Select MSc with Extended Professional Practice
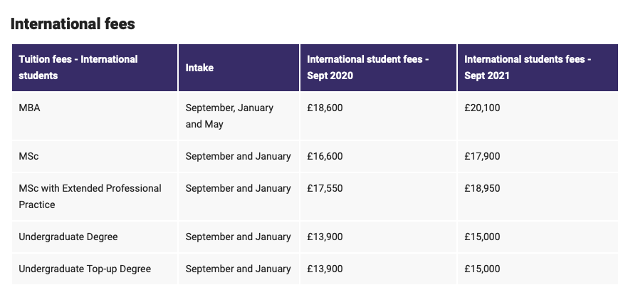This screenshot has height=295, width=628. coord(90,196)
